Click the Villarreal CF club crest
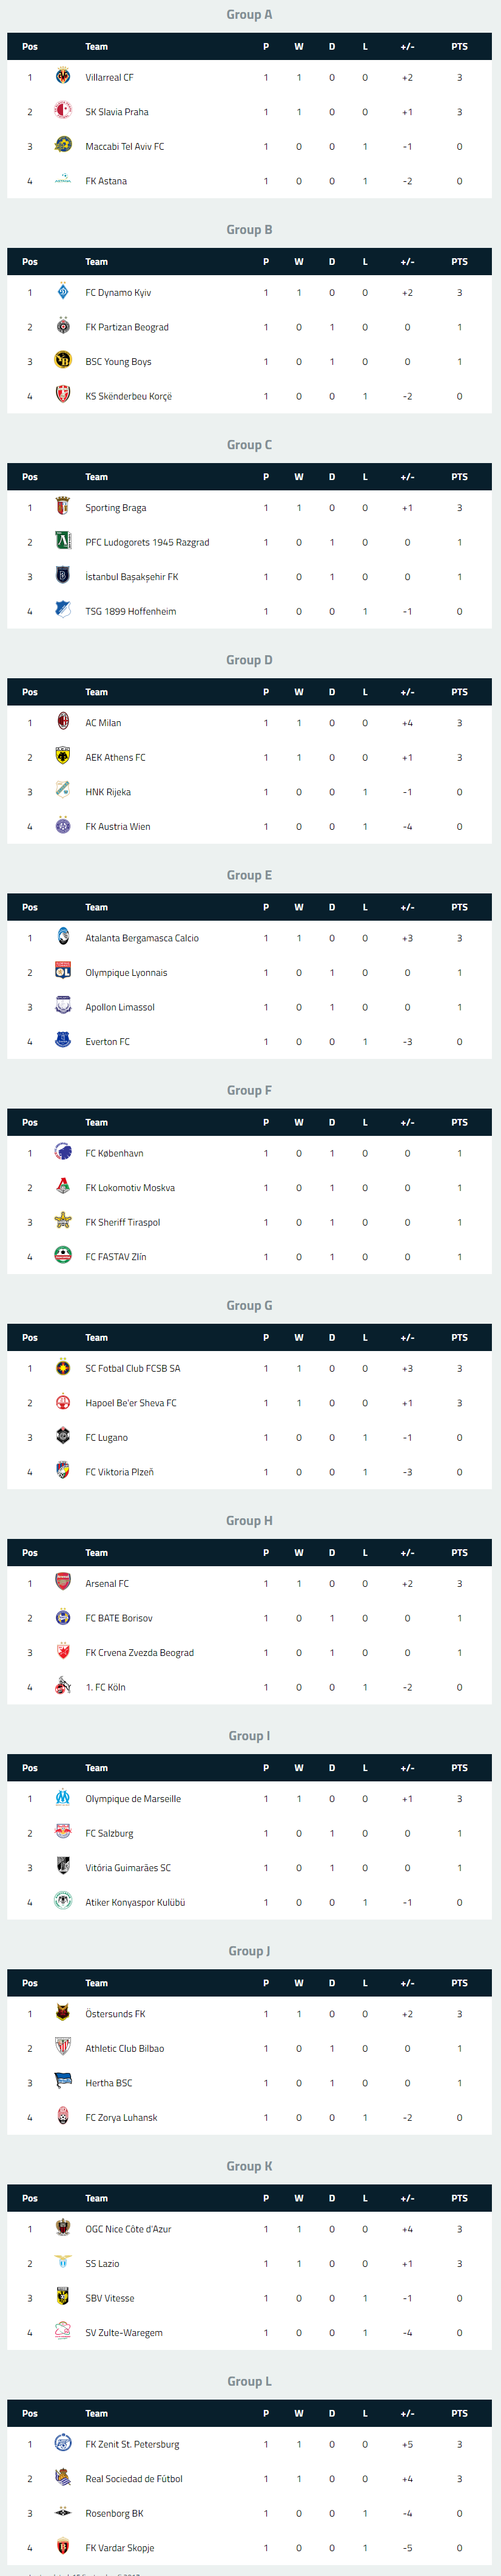This screenshot has width=501, height=2576. [x=63, y=77]
